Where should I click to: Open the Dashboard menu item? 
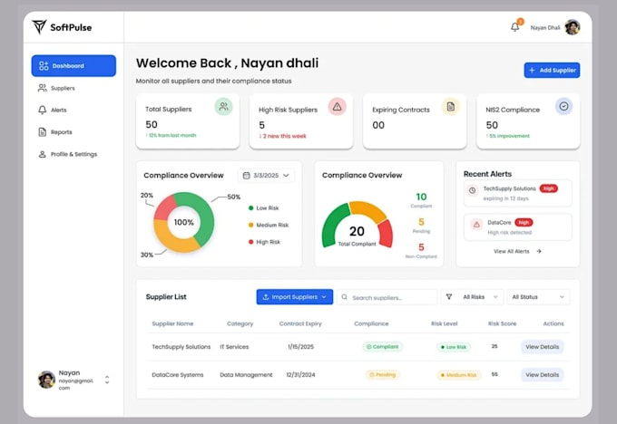(73, 65)
